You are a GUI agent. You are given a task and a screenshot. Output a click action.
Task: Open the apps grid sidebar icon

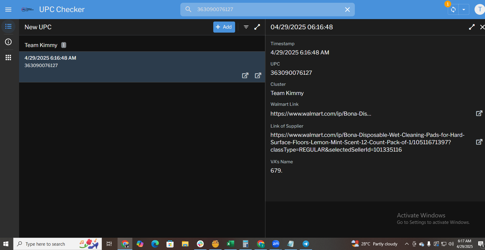point(8,58)
